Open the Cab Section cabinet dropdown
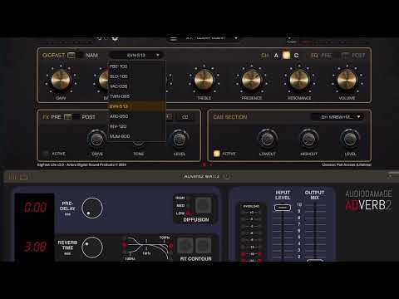The height and width of the screenshot is (299, 399). (337, 117)
